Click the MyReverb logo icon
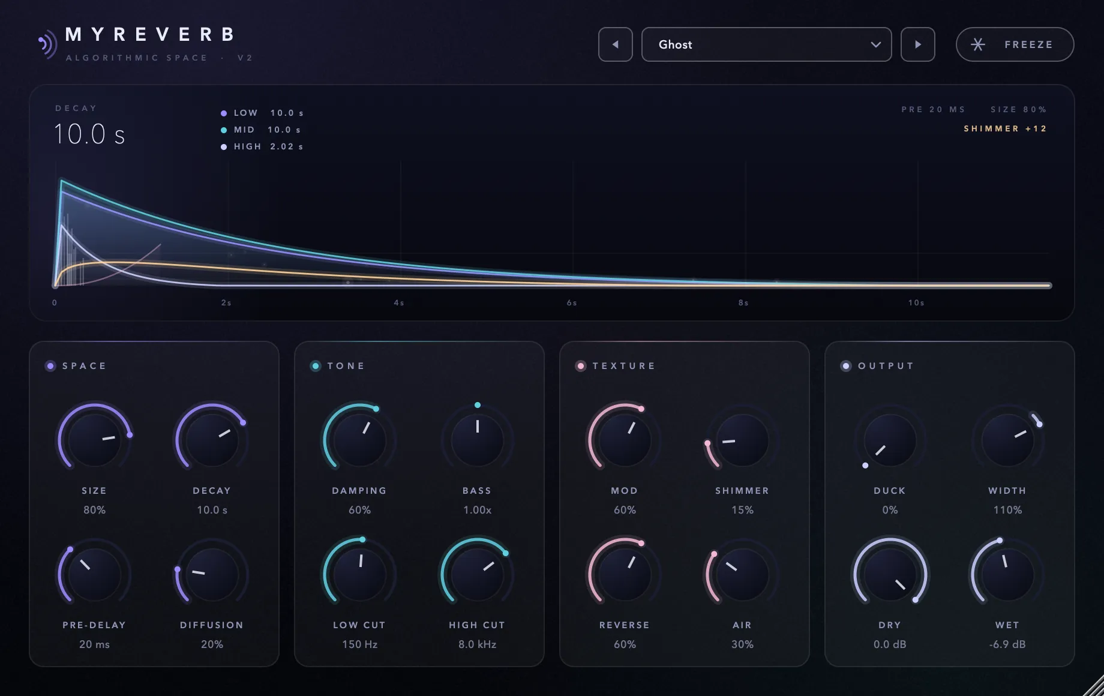1104x696 pixels. tap(47, 44)
